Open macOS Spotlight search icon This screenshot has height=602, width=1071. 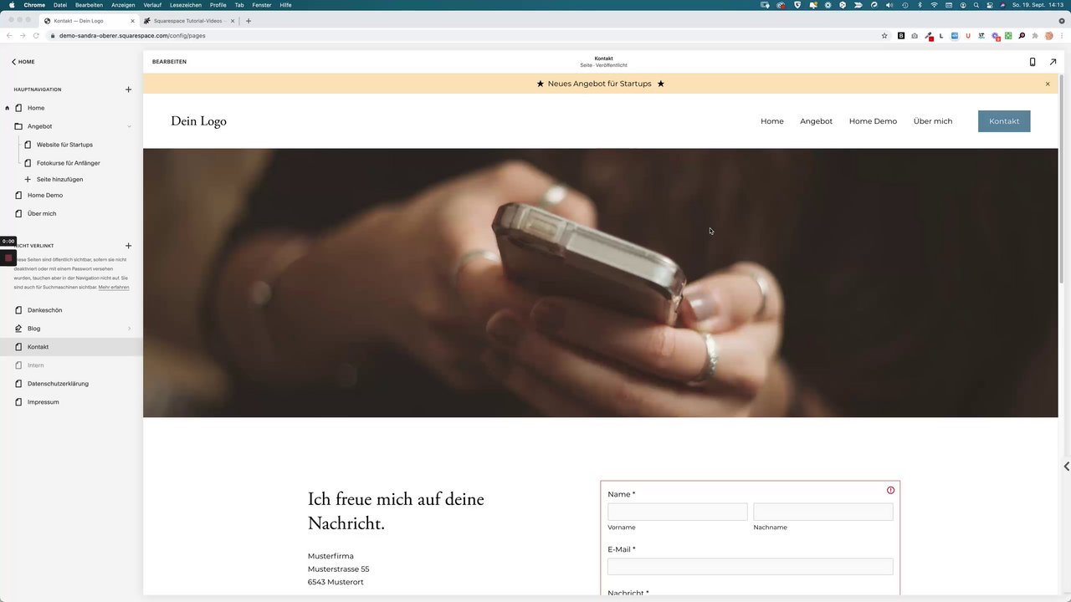click(976, 5)
